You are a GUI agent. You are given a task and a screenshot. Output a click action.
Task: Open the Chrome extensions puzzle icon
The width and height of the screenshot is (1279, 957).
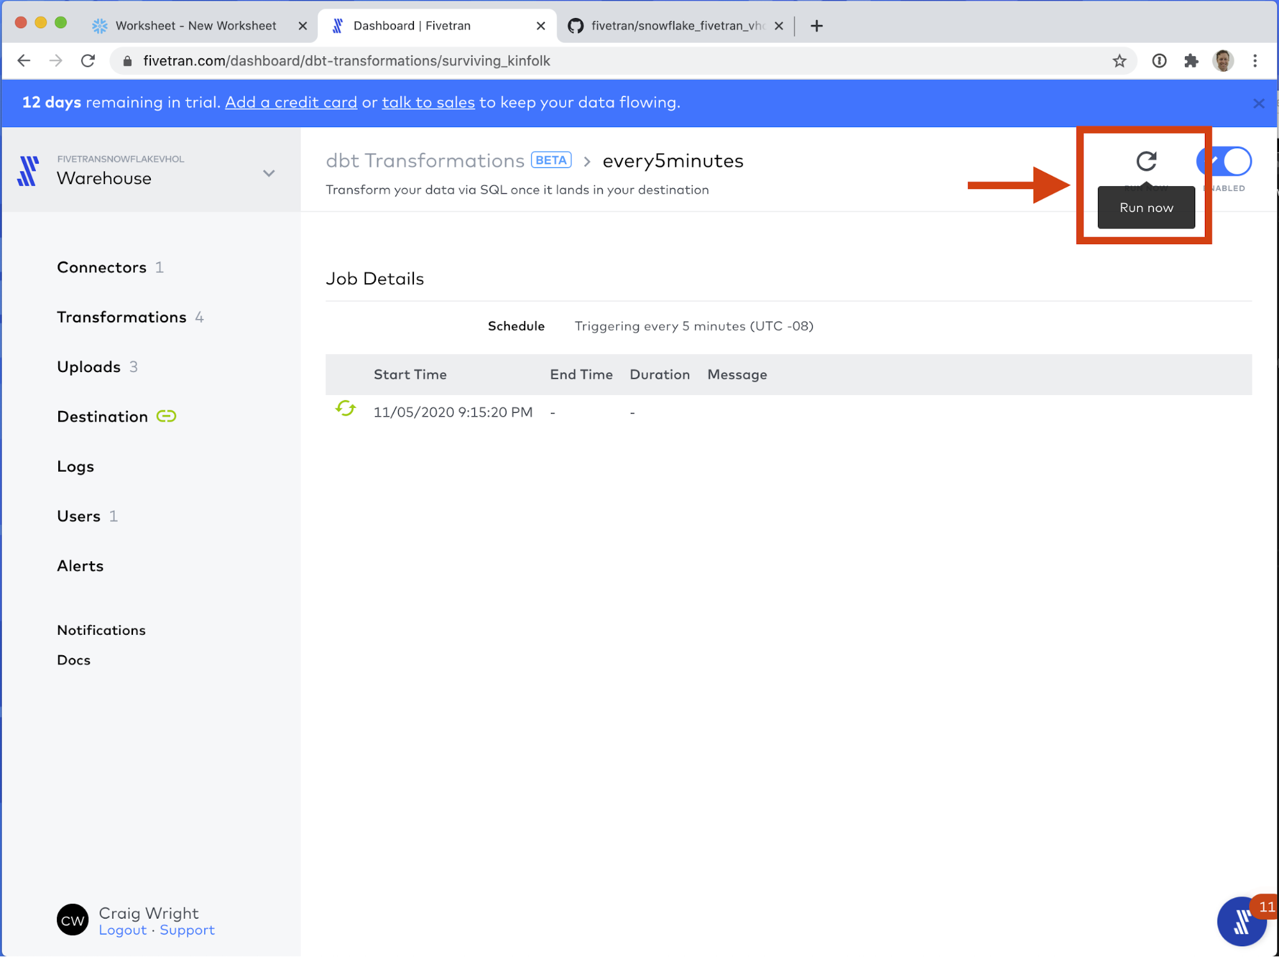tap(1191, 61)
